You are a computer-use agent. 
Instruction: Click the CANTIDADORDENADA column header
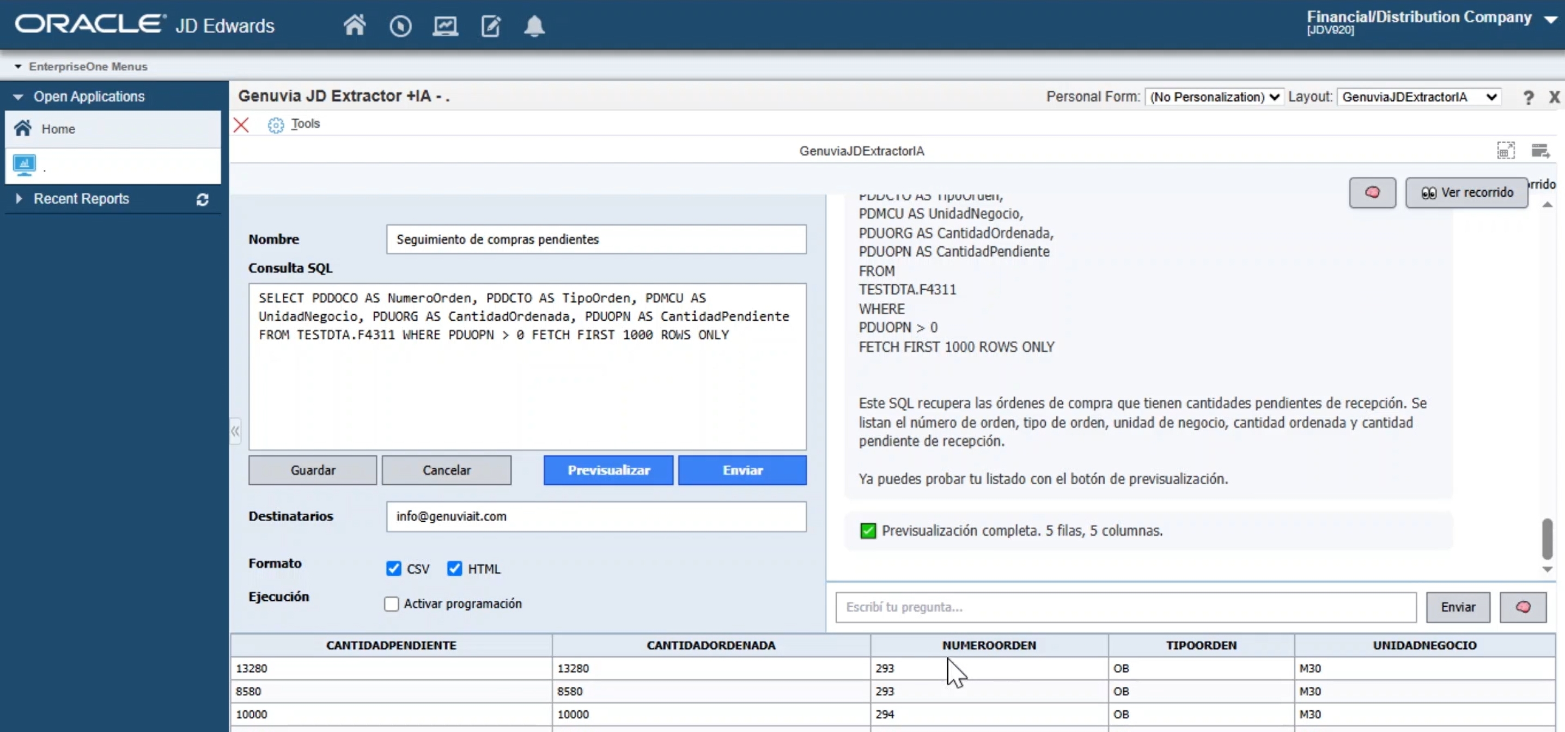pyautogui.click(x=711, y=645)
